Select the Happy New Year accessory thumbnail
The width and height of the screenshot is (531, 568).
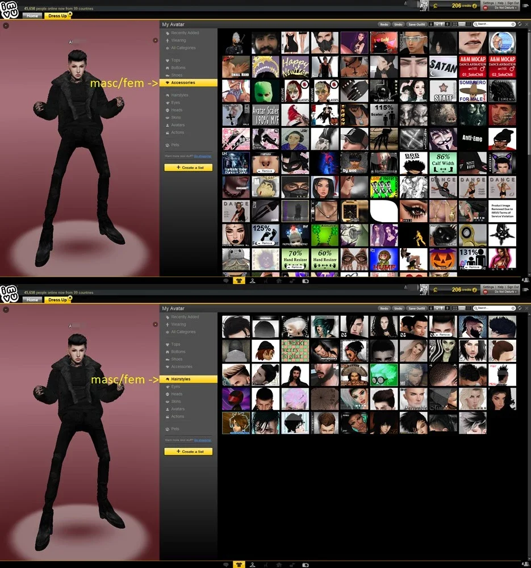pos(295,66)
